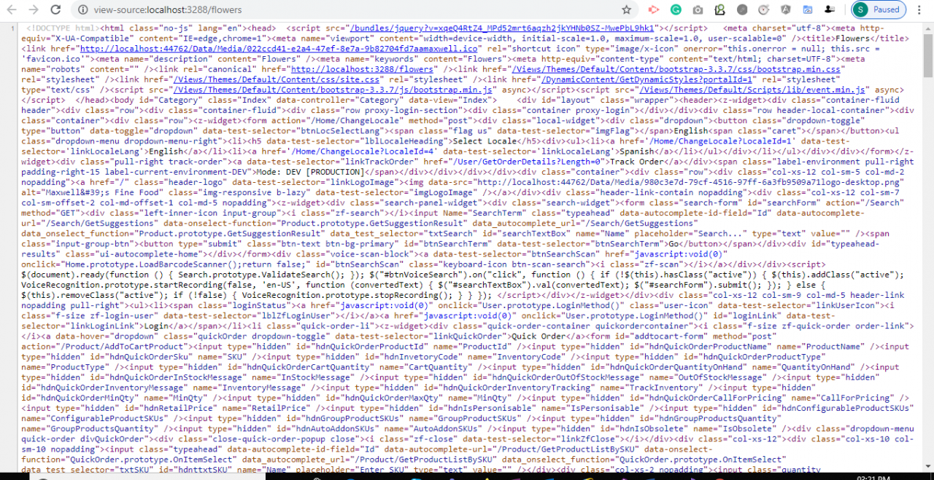Click the Angular Augury shield extension icon
The height and width of the screenshot is (480, 934).
pyautogui.click(x=785, y=9)
